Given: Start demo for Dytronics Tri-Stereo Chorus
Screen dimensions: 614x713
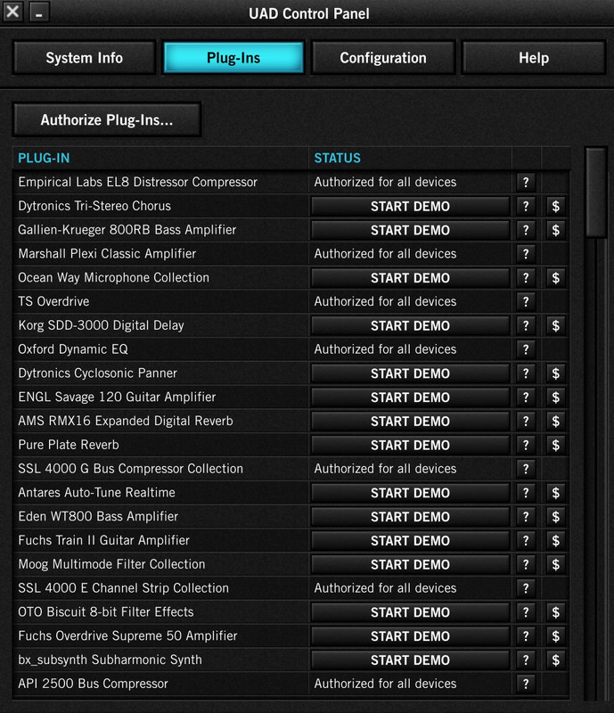Looking at the screenshot, I should 410,207.
